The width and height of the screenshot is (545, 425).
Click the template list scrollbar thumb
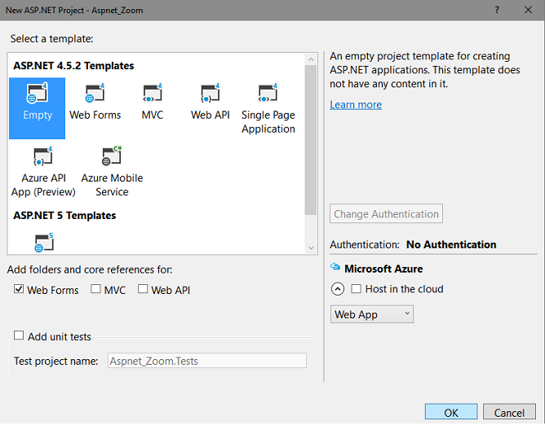click(311, 140)
